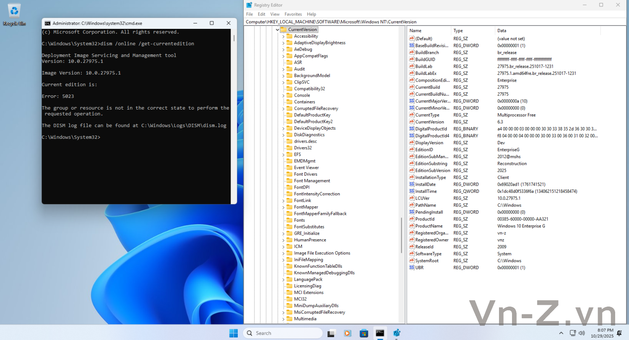
Task: Click the Registry Editor taskbar icon
Action: pos(397,333)
